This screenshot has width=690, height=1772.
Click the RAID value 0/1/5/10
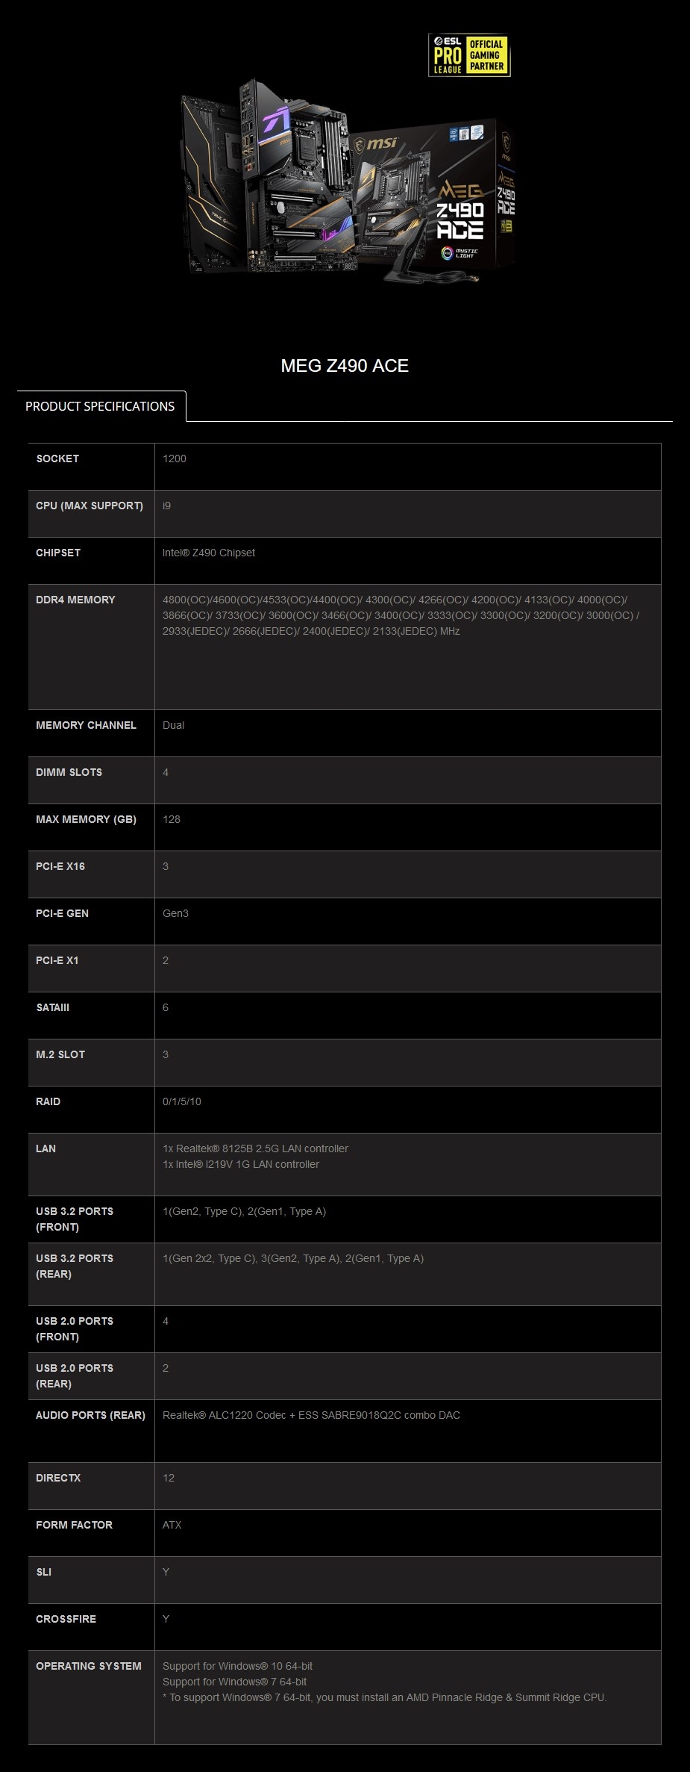point(182,1101)
